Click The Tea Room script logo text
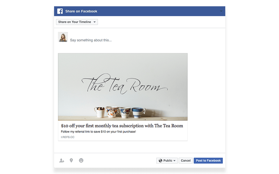 click(x=125, y=84)
